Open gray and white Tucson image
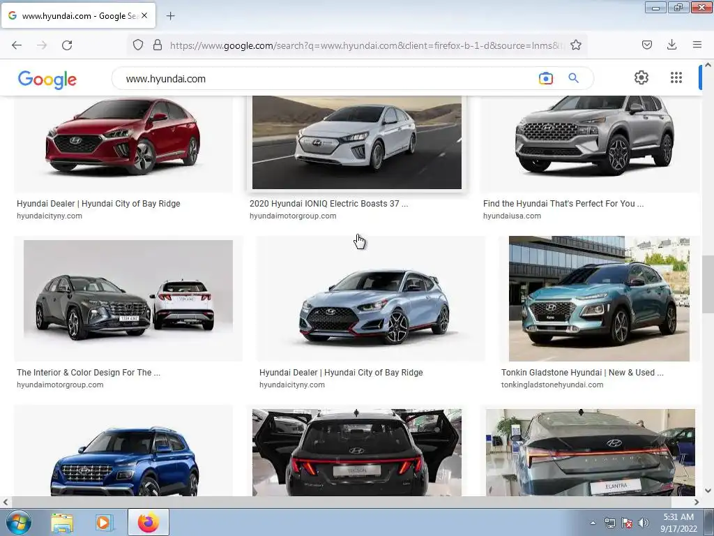714x536 pixels. click(128, 299)
